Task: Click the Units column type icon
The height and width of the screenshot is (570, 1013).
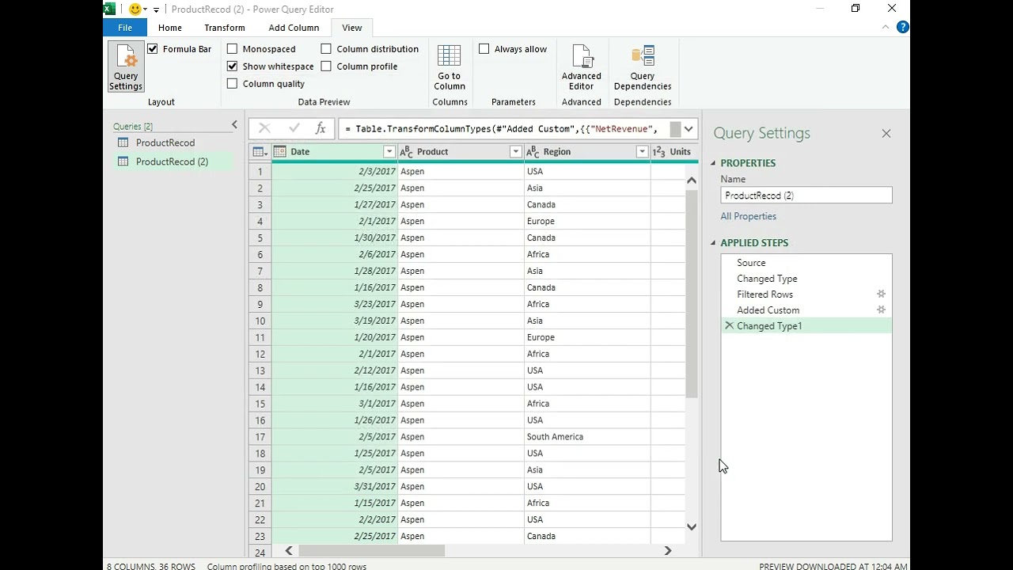Action: pos(658,152)
